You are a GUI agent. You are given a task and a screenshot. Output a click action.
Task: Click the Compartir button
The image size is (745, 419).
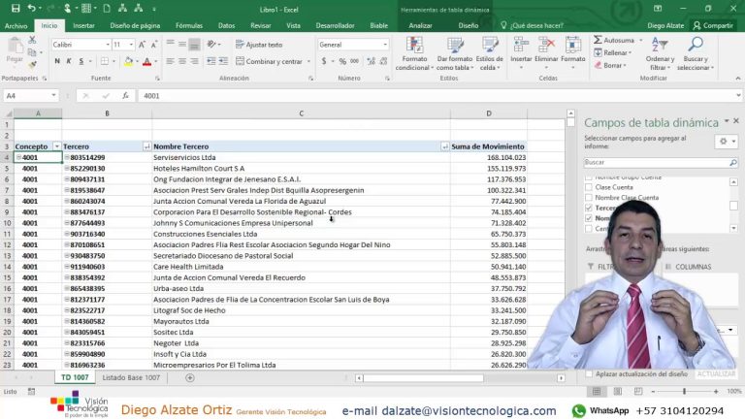pyautogui.click(x=713, y=26)
